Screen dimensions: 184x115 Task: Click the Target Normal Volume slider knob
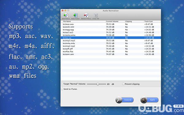(x=98, y=84)
